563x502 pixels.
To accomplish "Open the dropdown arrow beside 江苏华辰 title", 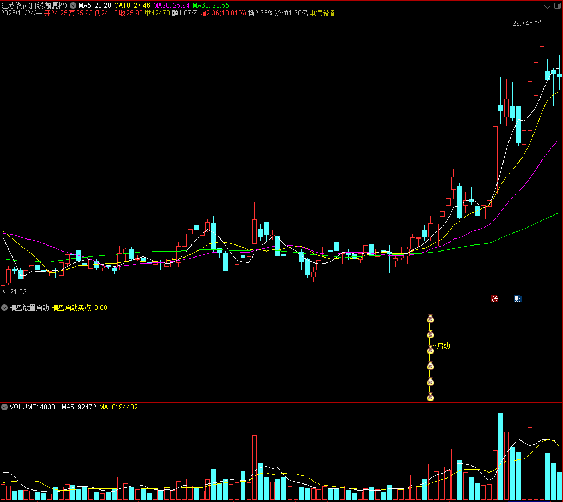I will coord(73,5).
